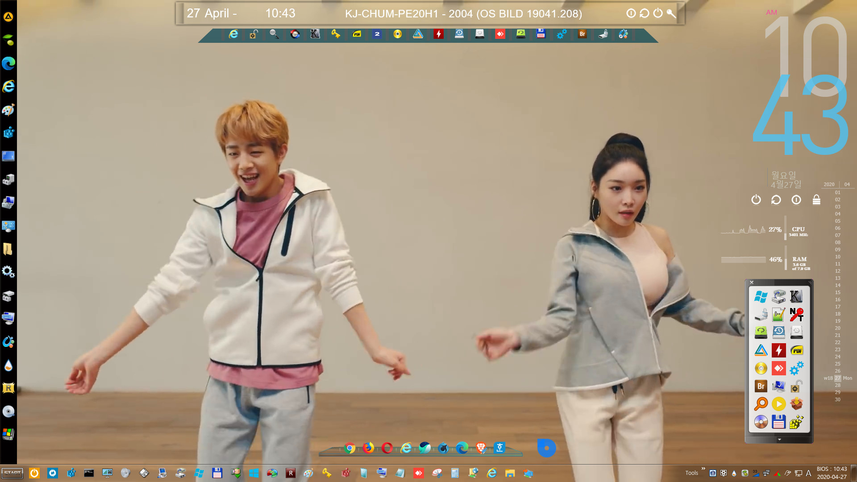Viewport: 857px width, 482px height.
Task: Open Edge in the bottom browser dock
Action: point(462,448)
